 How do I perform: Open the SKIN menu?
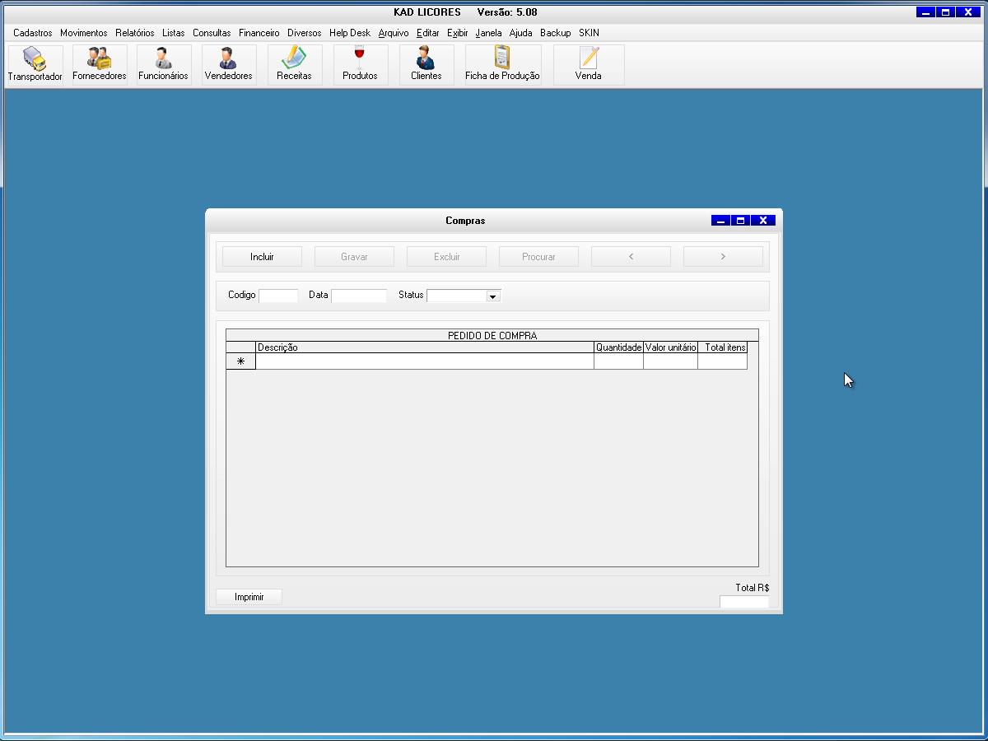tap(589, 33)
